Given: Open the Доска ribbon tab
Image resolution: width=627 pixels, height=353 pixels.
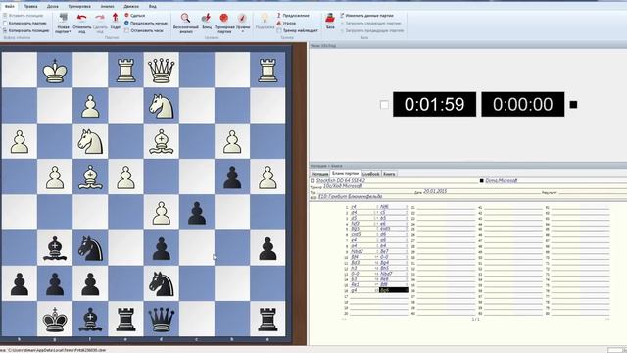Looking at the screenshot, I should 52,7.
